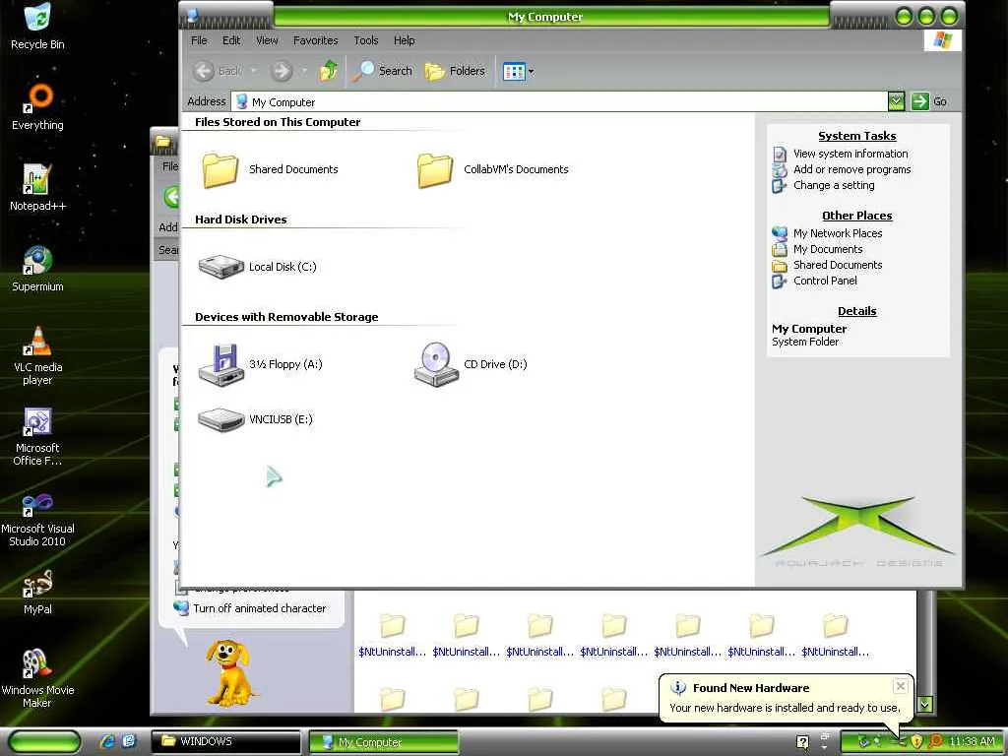The width and height of the screenshot is (1008, 756).
Task: Click the green Start button
Action: coord(43,742)
